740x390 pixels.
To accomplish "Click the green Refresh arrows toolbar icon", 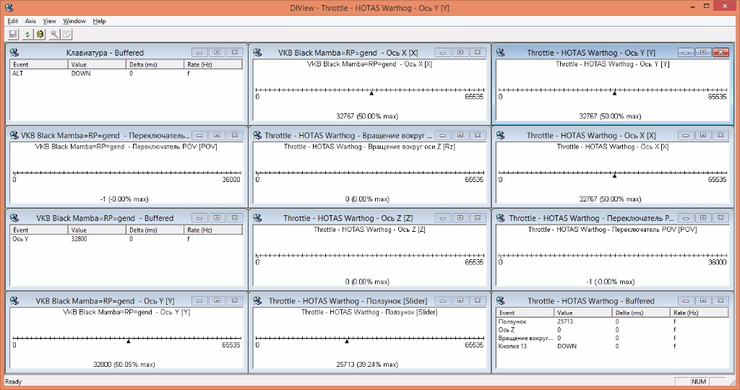I will click(x=27, y=34).
